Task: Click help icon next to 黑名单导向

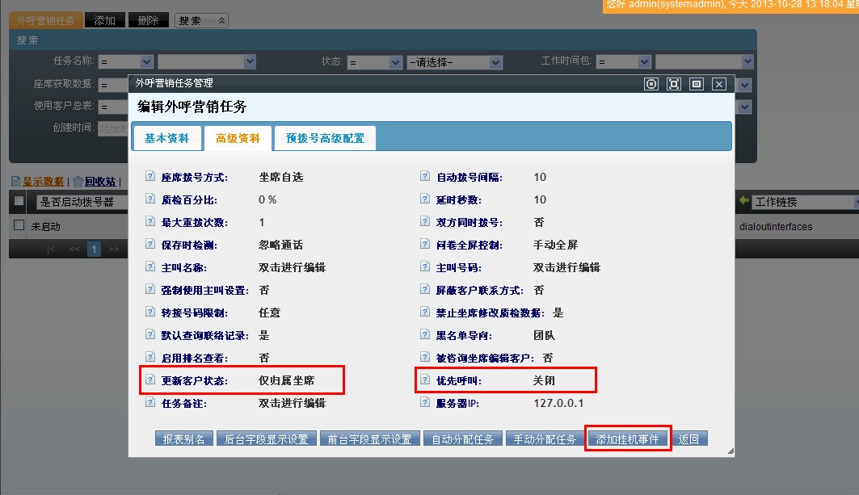Action: (424, 334)
